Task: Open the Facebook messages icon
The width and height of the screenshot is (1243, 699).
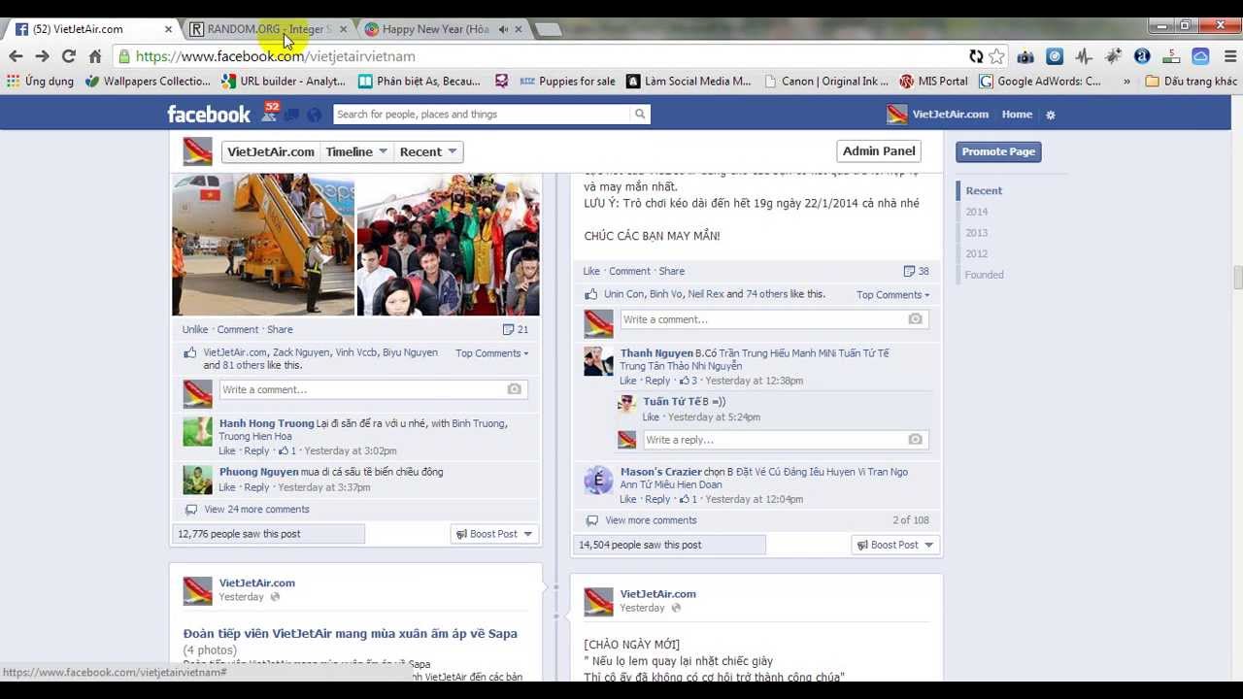Action: 291,115
